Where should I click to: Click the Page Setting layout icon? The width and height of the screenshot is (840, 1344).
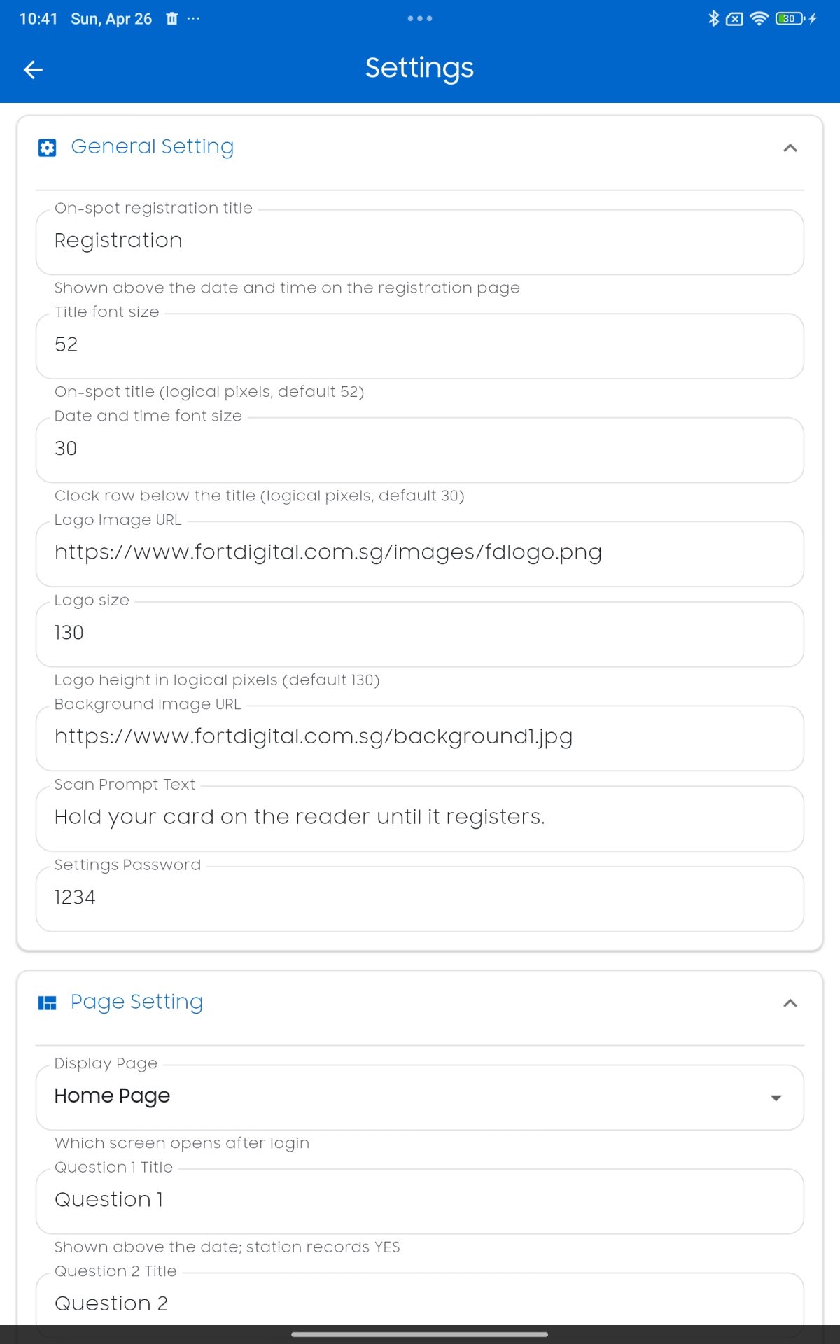47,1003
